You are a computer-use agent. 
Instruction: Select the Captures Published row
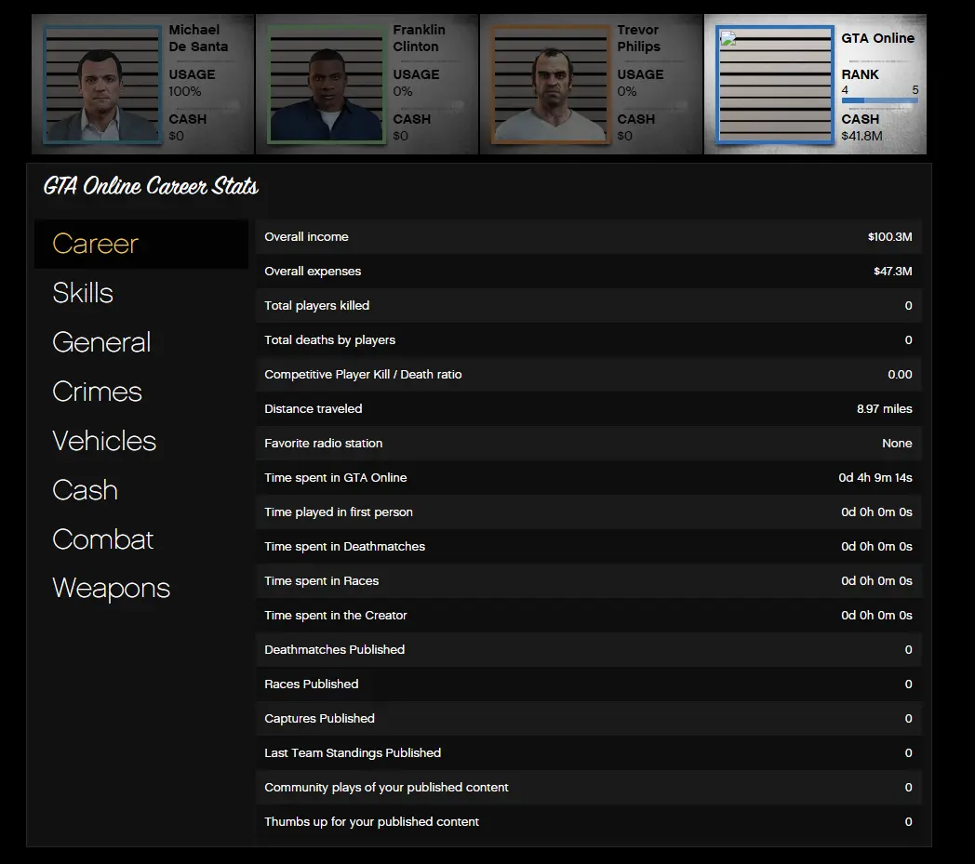click(x=588, y=718)
